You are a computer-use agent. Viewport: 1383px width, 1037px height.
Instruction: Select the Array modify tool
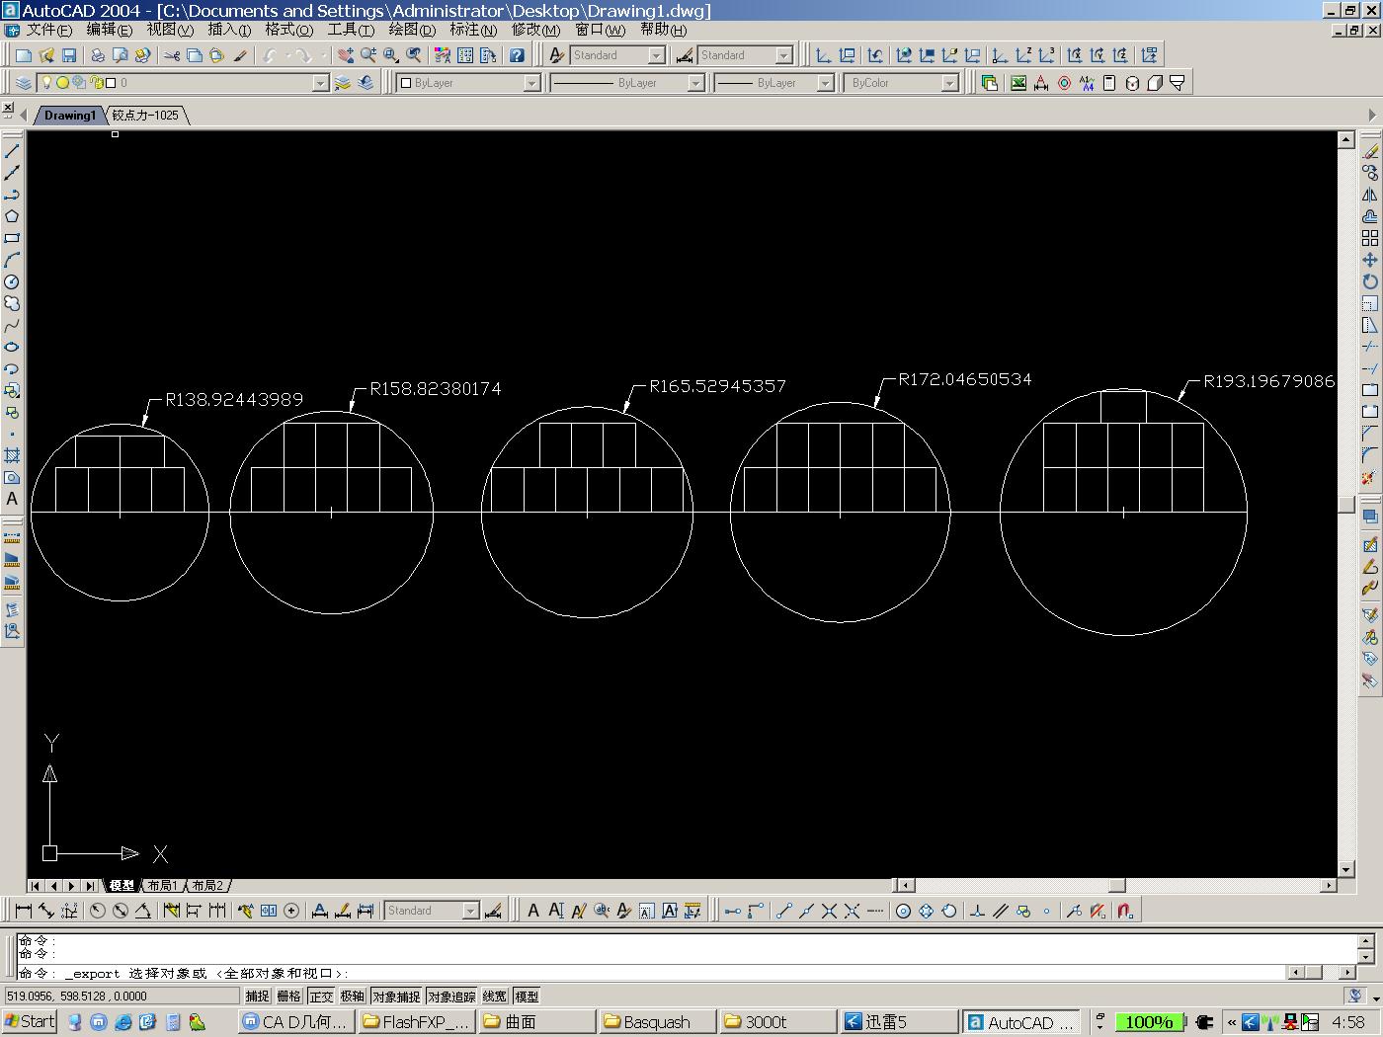pos(1370,238)
